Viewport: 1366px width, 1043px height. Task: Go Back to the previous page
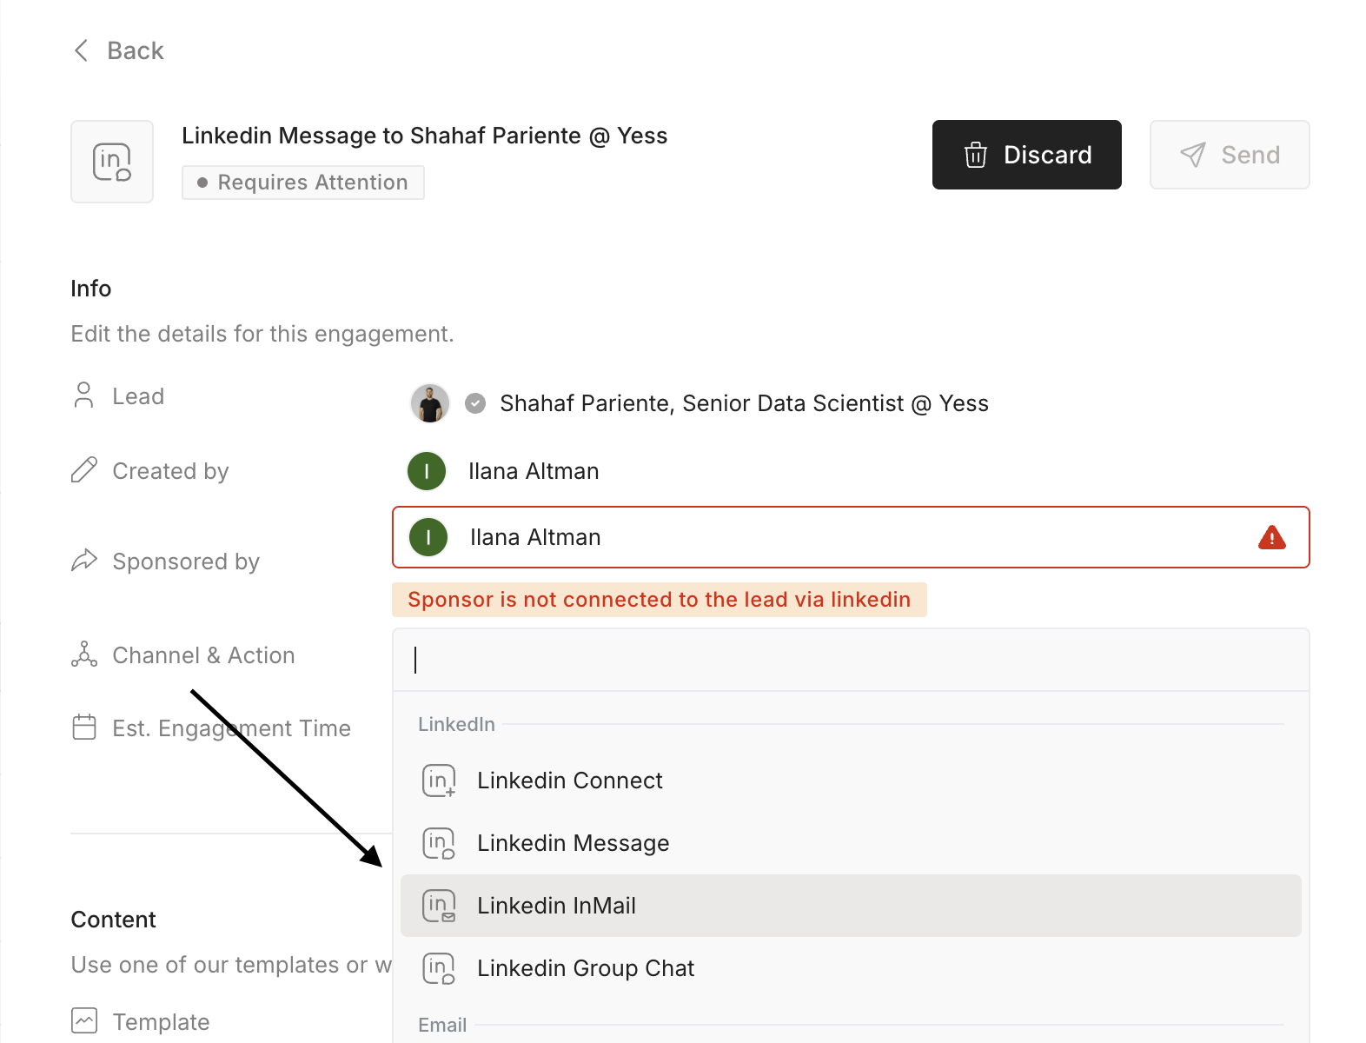pyautogui.click(x=135, y=50)
